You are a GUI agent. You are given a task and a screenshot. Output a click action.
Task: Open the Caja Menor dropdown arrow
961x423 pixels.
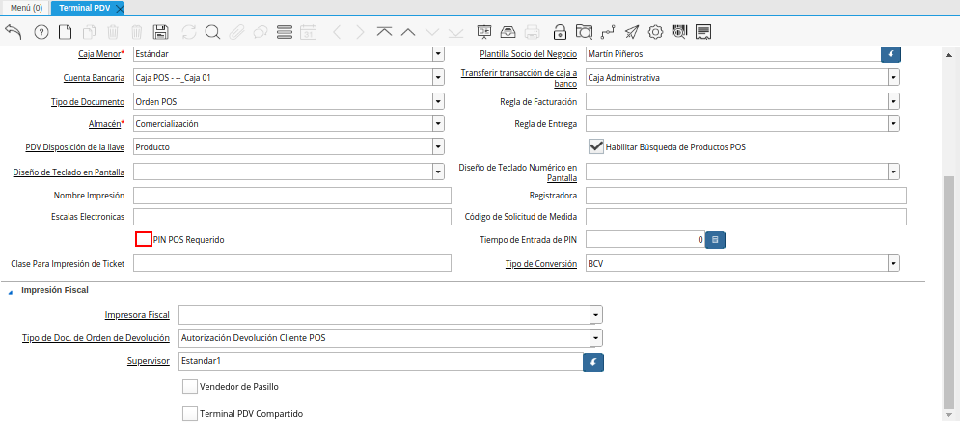tap(438, 54)
